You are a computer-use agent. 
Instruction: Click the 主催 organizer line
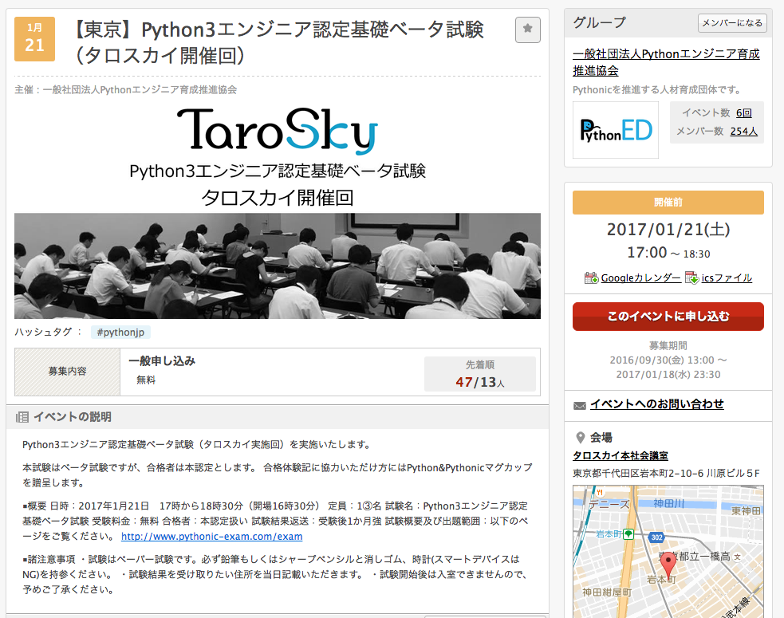[125, 90]
